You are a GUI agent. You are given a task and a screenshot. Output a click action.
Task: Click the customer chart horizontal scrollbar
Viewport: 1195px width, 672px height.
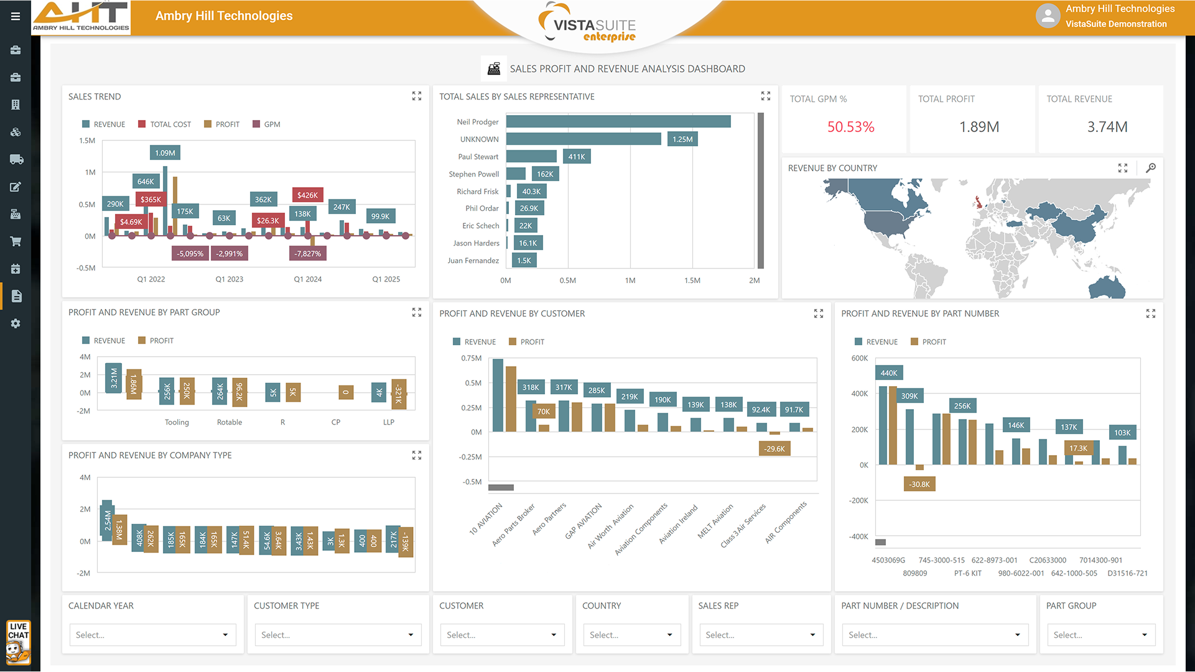[x=501, y=487]
